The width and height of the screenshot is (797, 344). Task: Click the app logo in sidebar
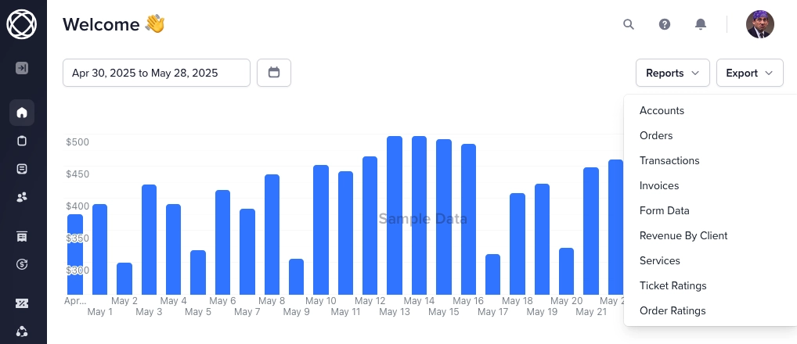pyautogui.click(x=22, y=23)
